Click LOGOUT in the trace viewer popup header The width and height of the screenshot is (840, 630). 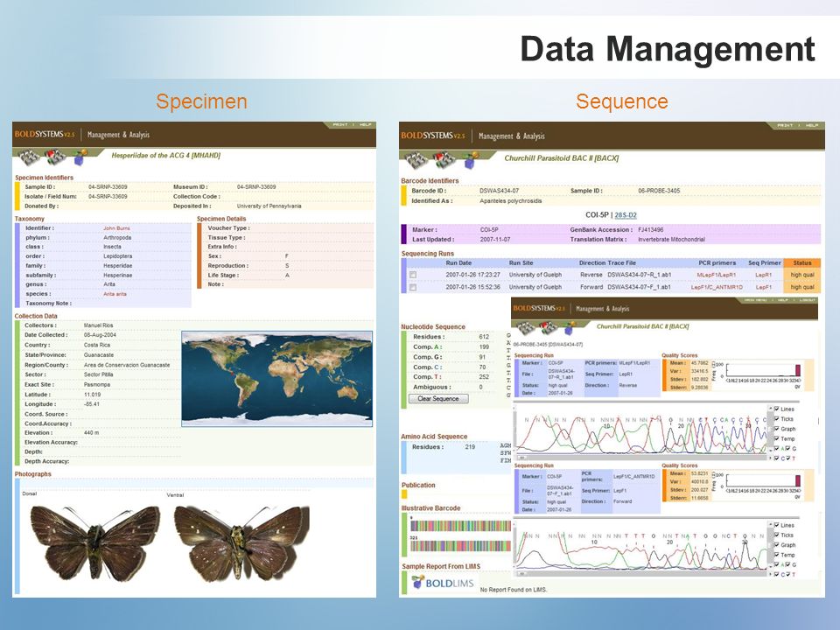[808, 300]
